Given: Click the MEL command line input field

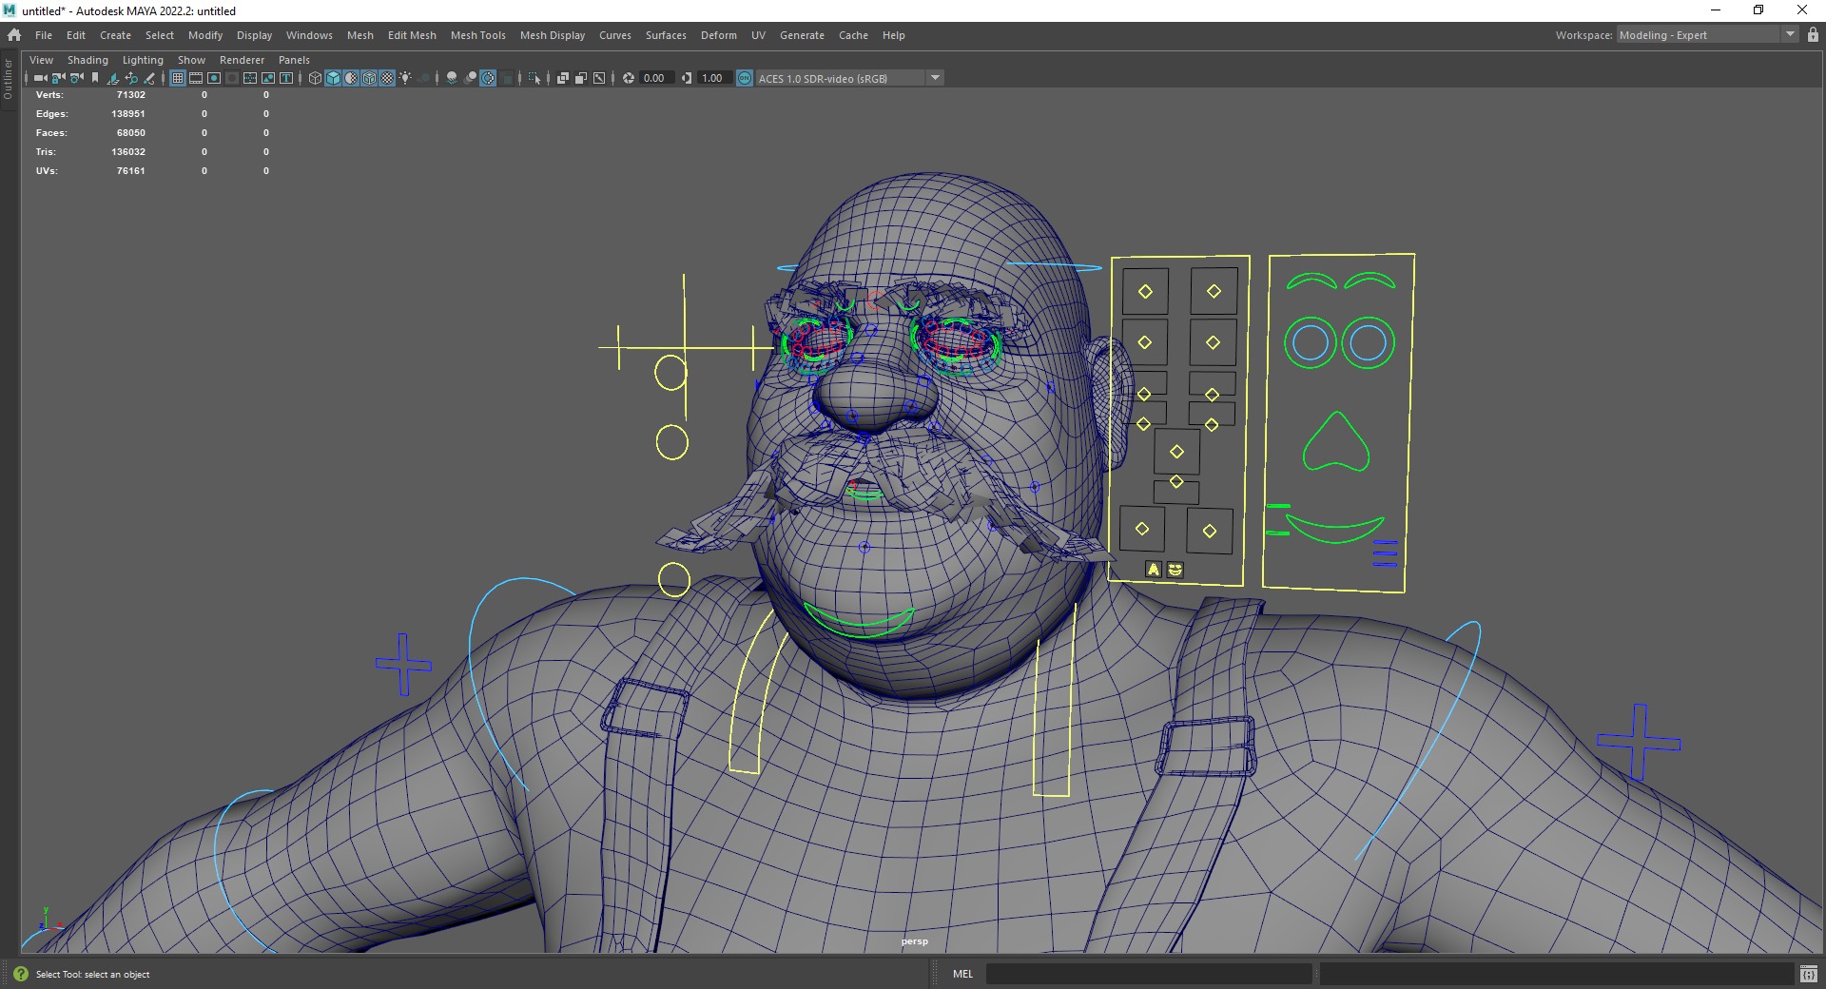Looking at the screenshot, I should (1149, 974).
